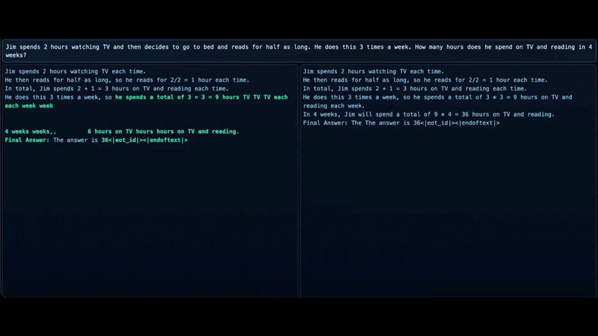Click the green "Final Answer:" label in left panel

pos(25,140)
